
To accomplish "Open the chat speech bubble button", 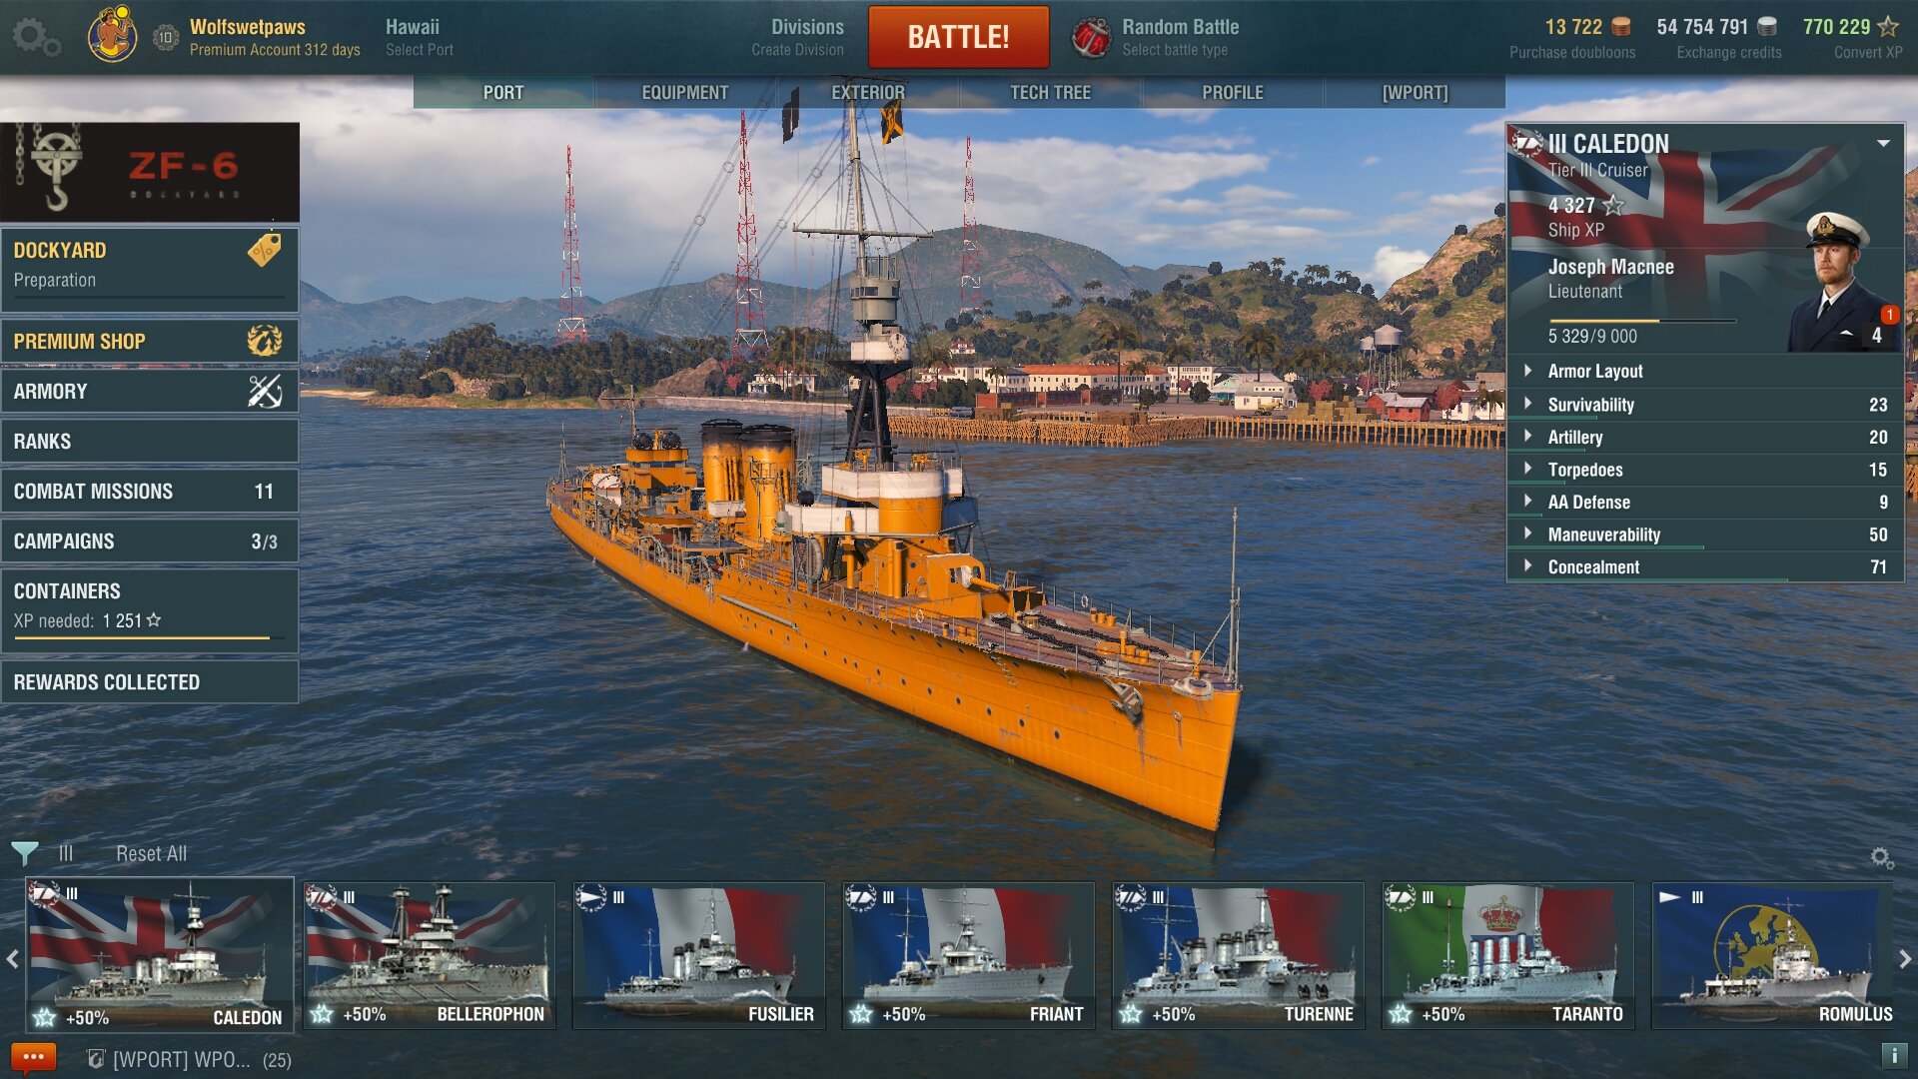I will pos(33,1057).
